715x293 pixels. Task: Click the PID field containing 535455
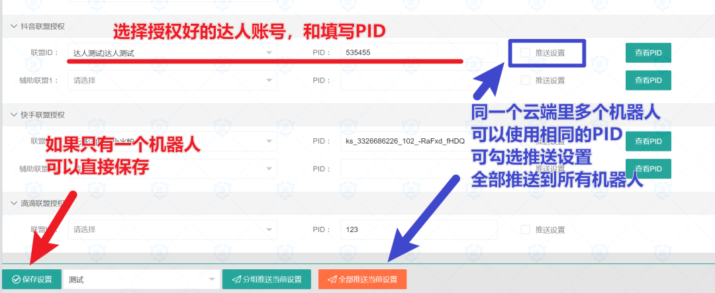[x=418, y=53]
